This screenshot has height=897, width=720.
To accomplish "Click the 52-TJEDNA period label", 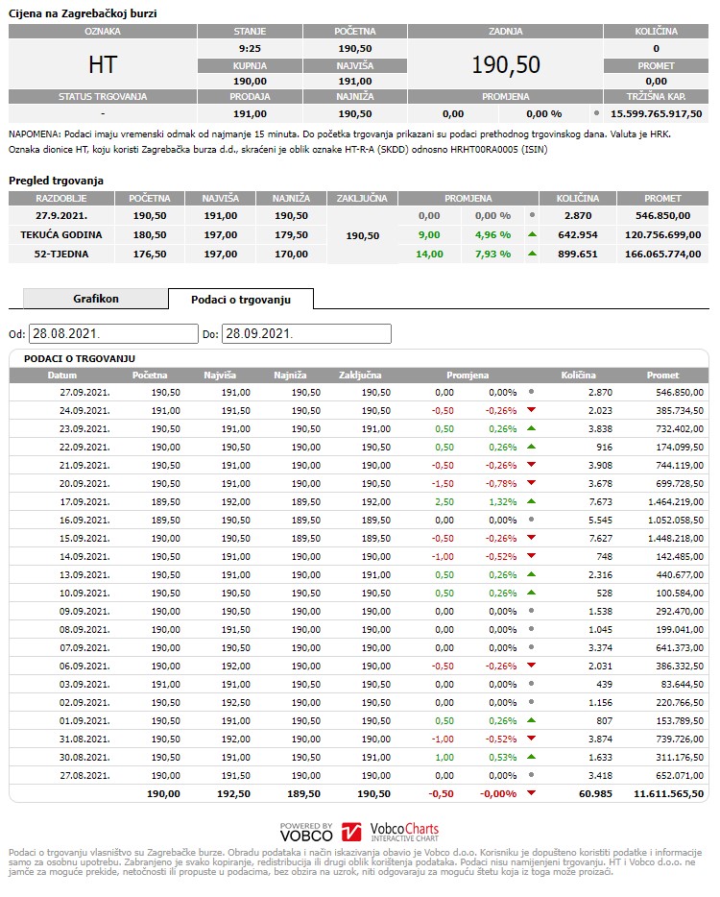I will (61, 254).
